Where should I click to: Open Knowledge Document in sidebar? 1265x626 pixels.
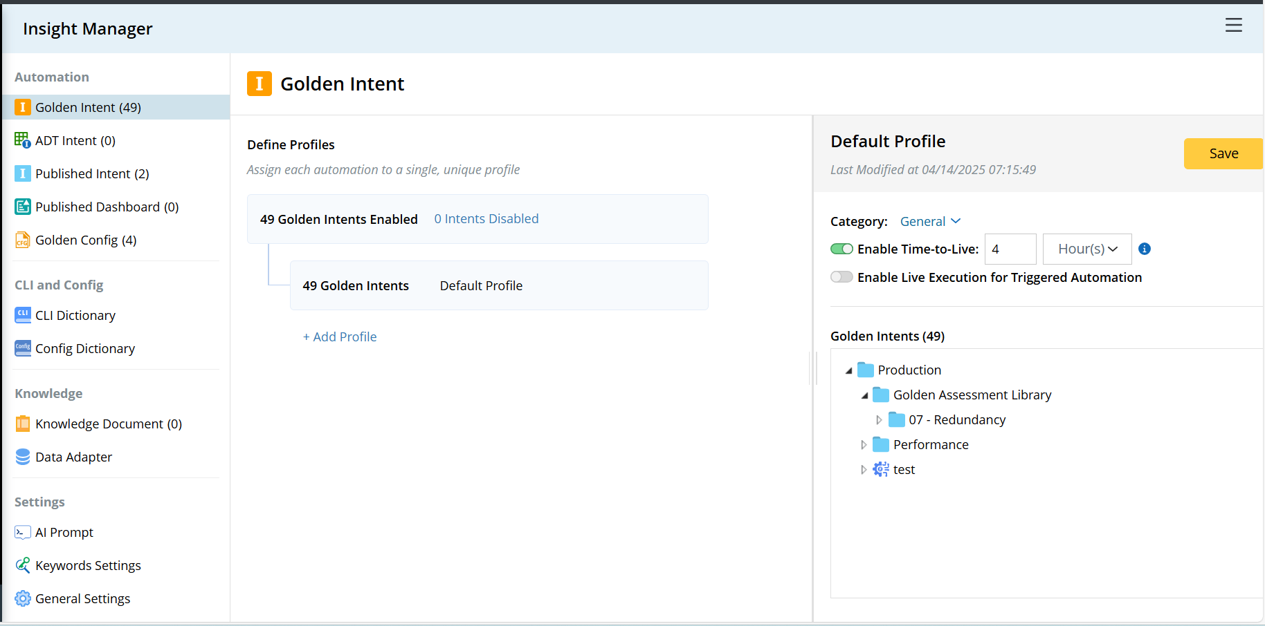[108, 424]
